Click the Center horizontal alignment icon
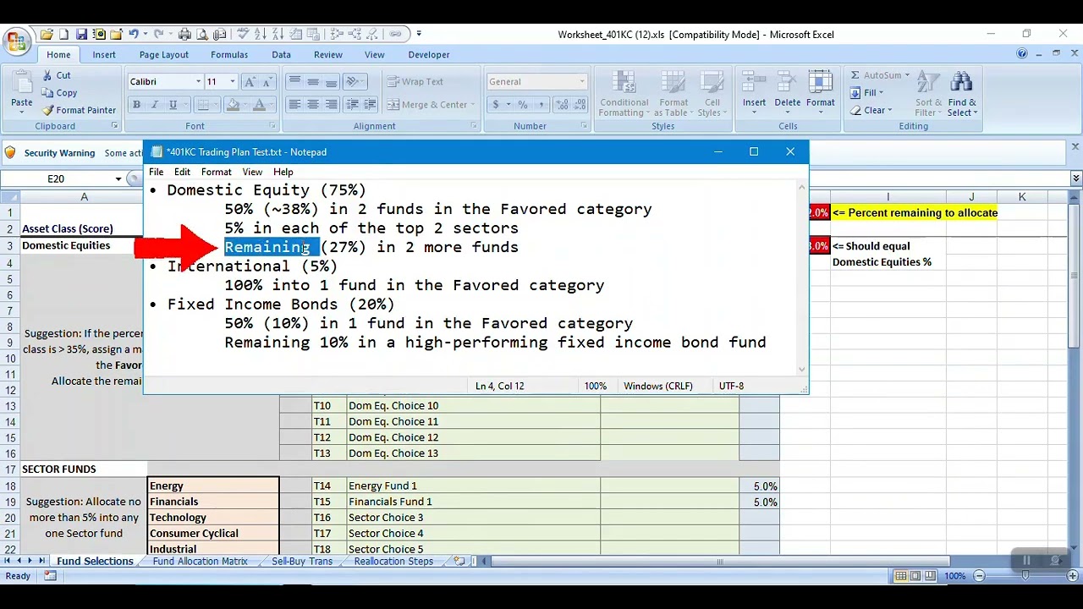The height and width of the screenshot is (609, 1083). [313, 105]
